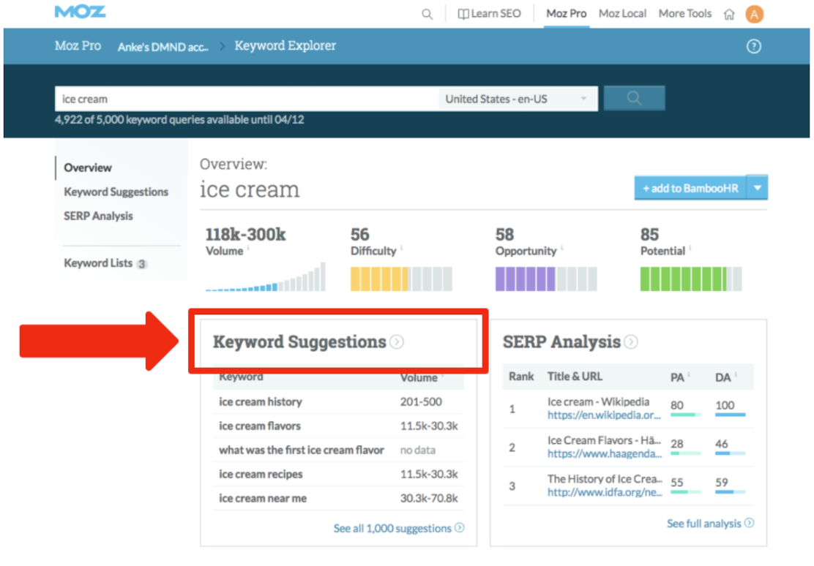The height and width of the screenshot is (566, 814).
Task: Click arrow icon beside SERP Analysis heading
Action: pyautogui.click(x=631, y=342)
